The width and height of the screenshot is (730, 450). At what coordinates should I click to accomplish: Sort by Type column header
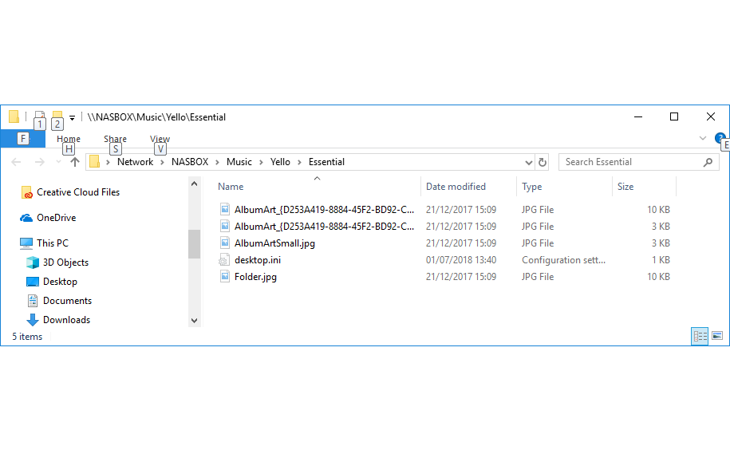(531, 187)
